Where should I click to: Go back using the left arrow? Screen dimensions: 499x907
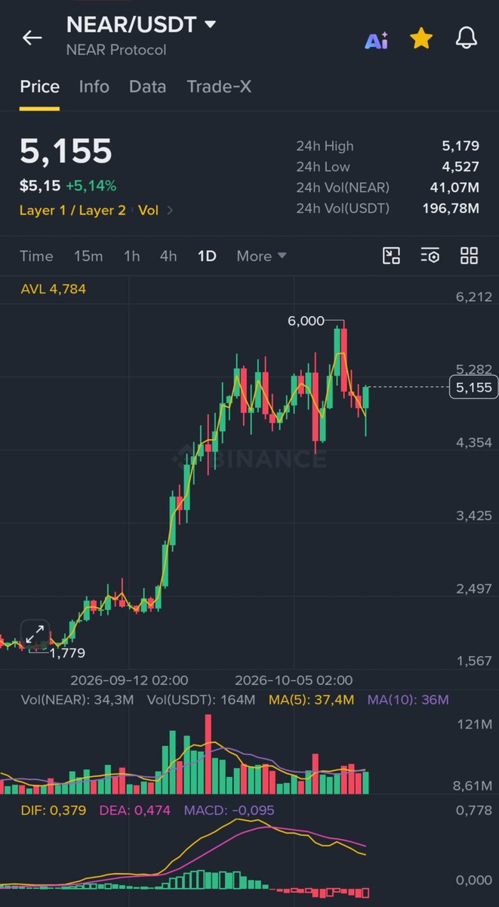coord(32,37)
